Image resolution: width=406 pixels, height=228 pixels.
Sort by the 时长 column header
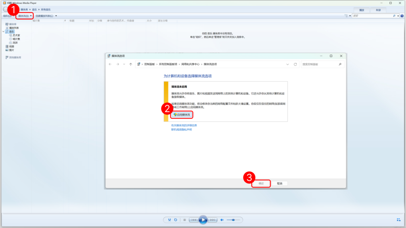92,21
